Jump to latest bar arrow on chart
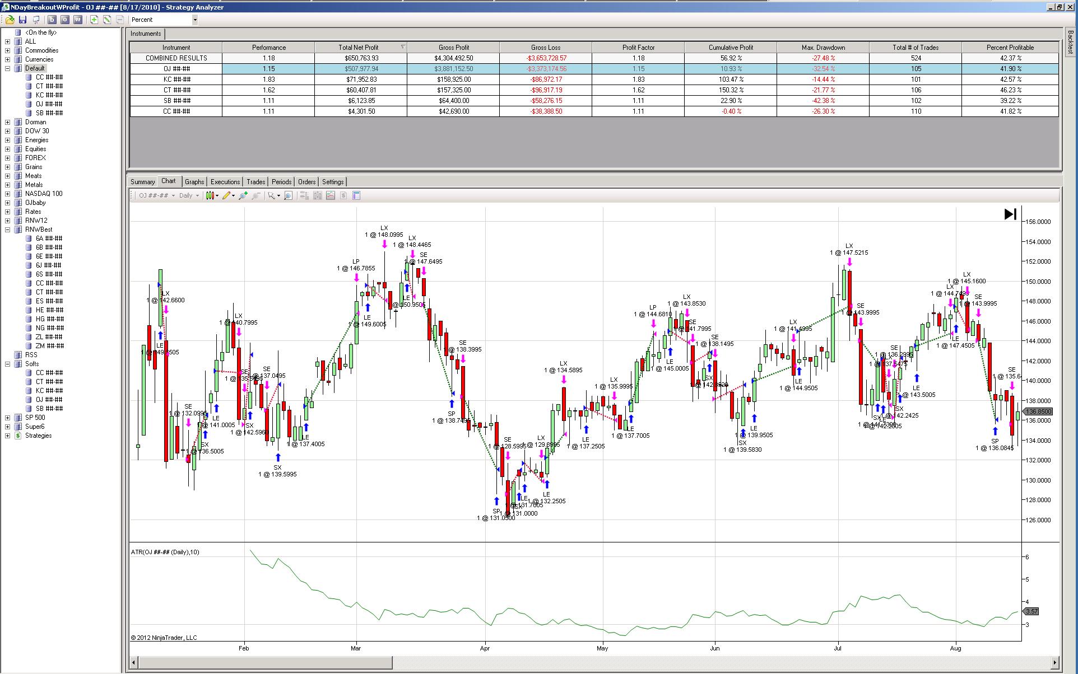1078x674 pixels. tap(1010, 214)
